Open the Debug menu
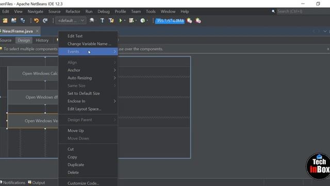 [104, 11]
